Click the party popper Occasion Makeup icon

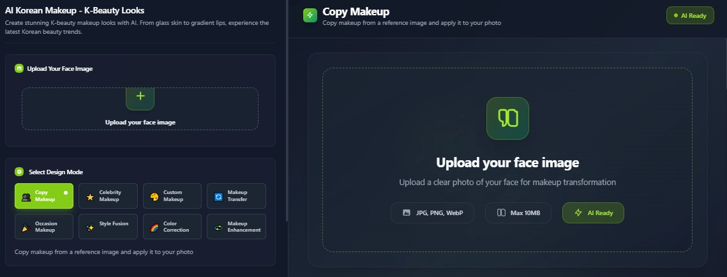26,227
